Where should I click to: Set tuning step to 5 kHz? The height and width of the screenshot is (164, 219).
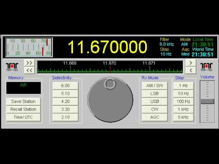(x=183, y=117)
